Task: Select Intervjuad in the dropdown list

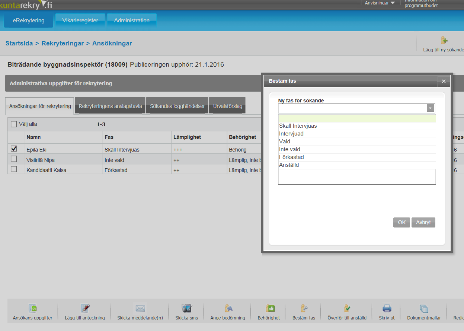Action: pyautogui.click(x=357, y=134)
